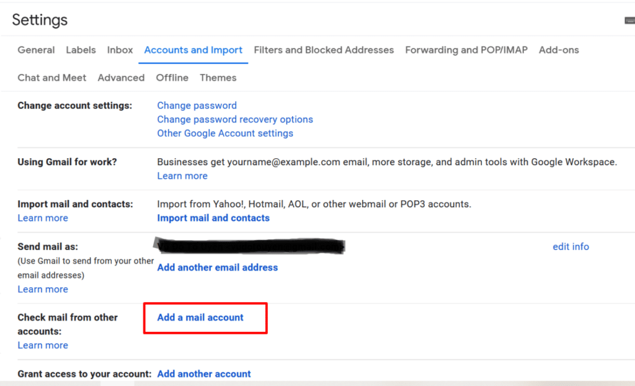Switch to Accounts and Import tab
The width and height of the screenshot is (635, 386).
[193, 50]
